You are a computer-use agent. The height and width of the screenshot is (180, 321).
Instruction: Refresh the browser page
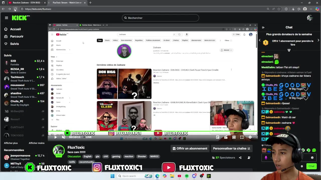point(15,9)
